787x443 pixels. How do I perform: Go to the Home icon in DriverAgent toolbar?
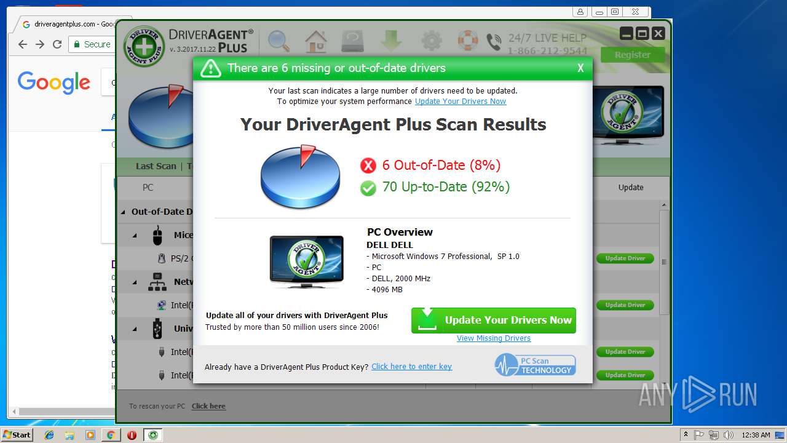pos(316,41)
